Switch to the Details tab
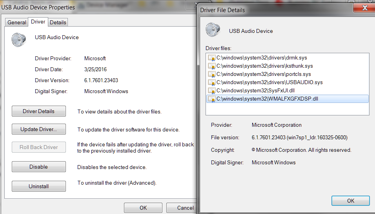Viewport: 375px width, 214px height. [x=58, y=22]
